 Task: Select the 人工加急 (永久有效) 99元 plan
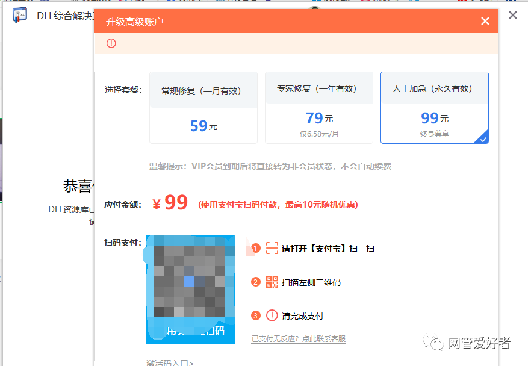pos(435,108)
